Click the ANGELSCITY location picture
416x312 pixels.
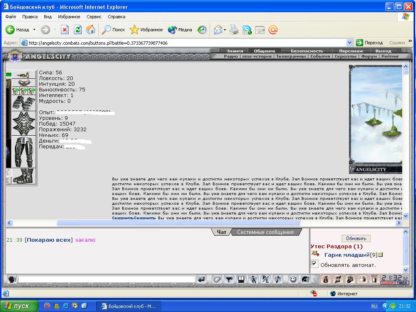375,119
